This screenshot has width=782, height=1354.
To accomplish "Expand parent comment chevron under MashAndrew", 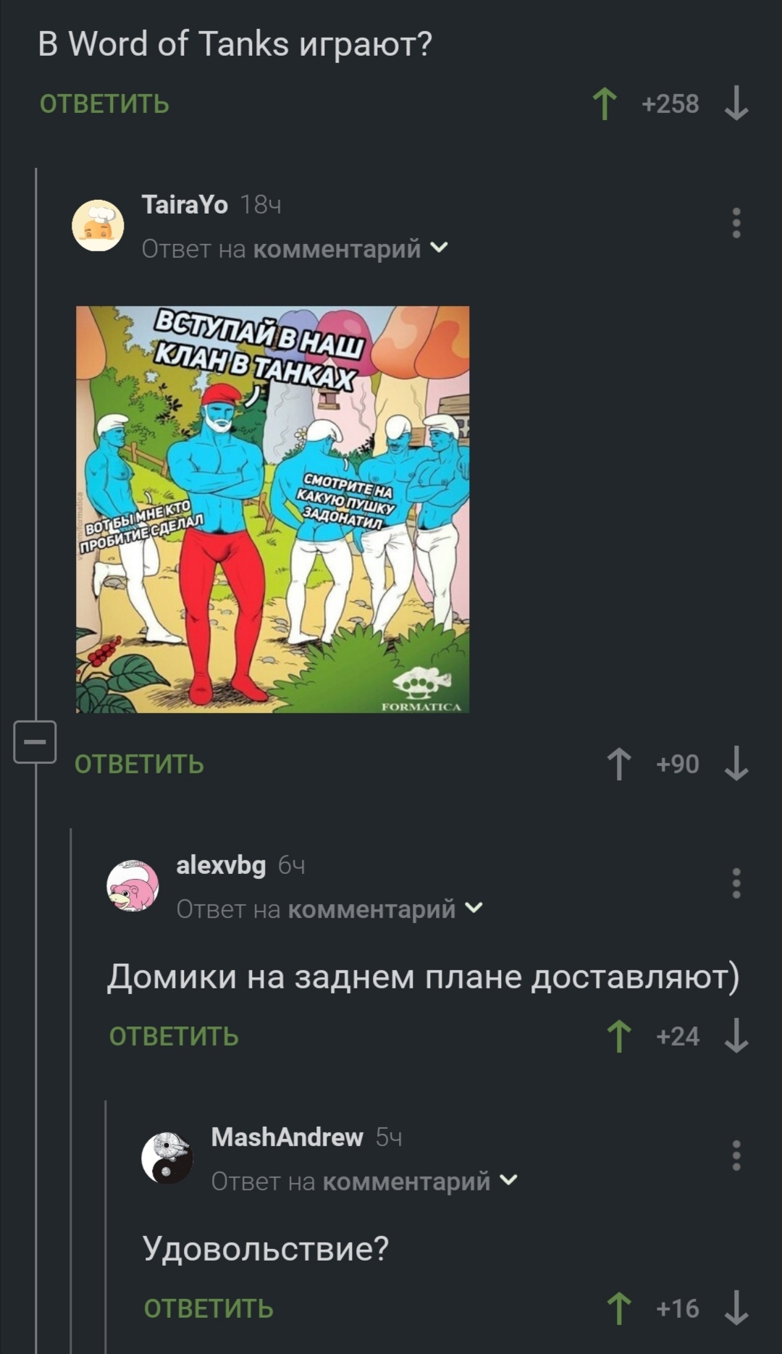I will (x=508, y=1180).
